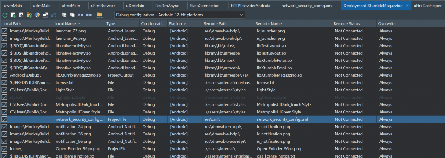Uncheck the network_security_config.xml row checkbox

4,119
